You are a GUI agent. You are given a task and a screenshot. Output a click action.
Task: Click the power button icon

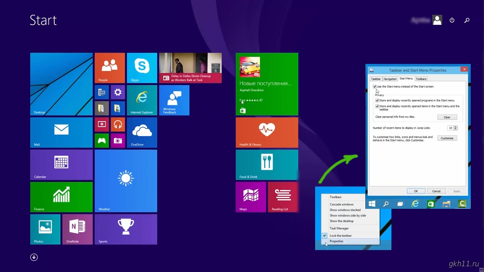point(452,20)
